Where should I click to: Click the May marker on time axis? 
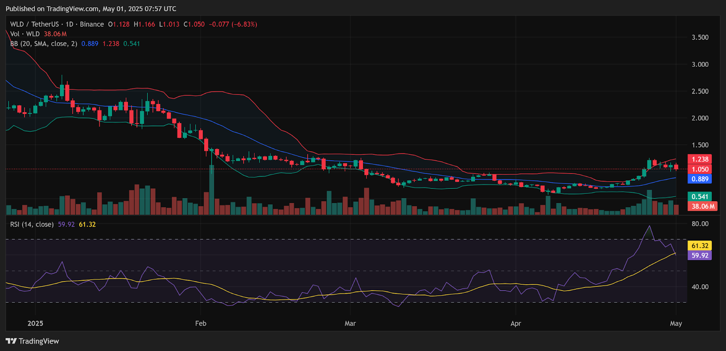pyautogui.click(x=676, y=323)
